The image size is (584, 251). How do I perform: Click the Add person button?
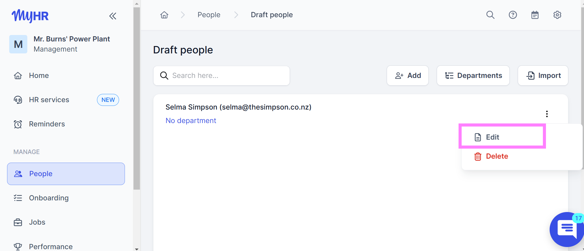click(x=408, y=75)
